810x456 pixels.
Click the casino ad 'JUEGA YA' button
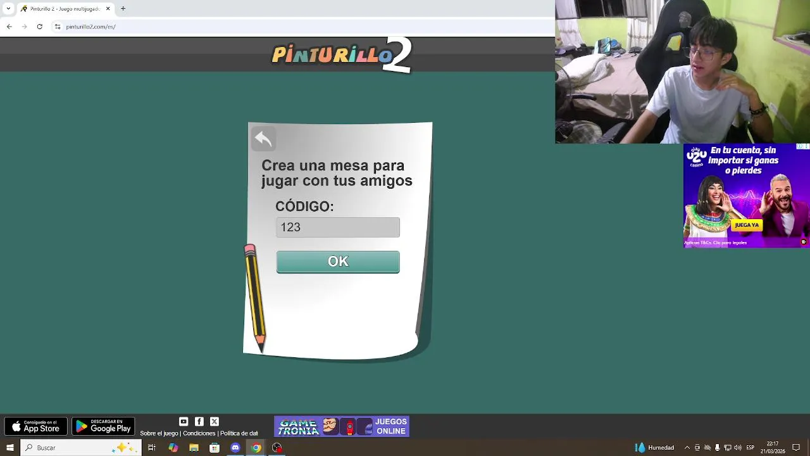click(x=747, y=225)
